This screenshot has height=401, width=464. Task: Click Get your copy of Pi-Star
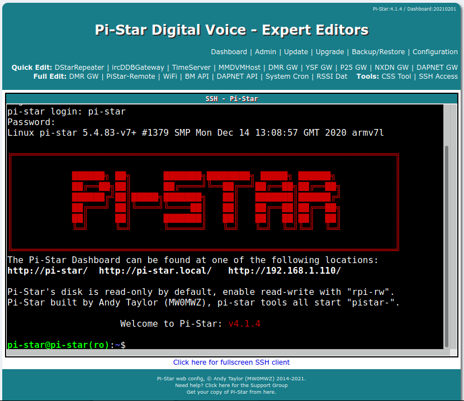pos(231,392)
